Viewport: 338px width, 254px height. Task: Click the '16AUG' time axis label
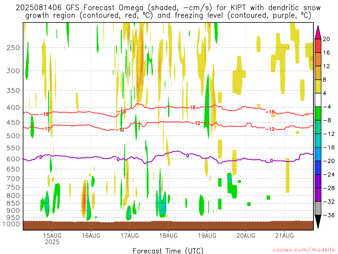pos(91,235)
